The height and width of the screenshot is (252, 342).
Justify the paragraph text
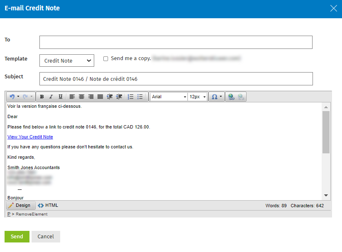[100, 97]
